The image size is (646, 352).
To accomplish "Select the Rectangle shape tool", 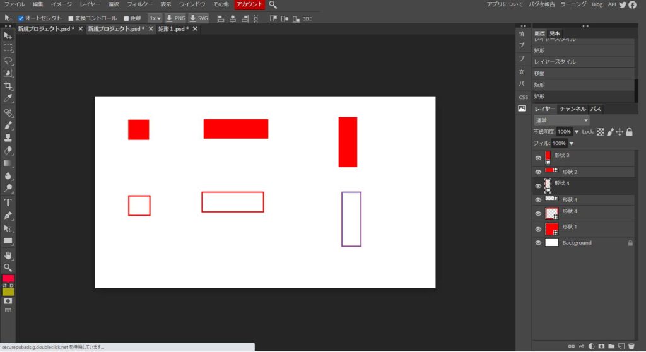I will click(8, 241).
